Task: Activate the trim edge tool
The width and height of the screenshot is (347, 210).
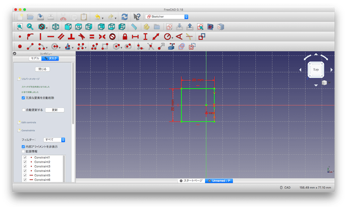Action: coord(150,46)
